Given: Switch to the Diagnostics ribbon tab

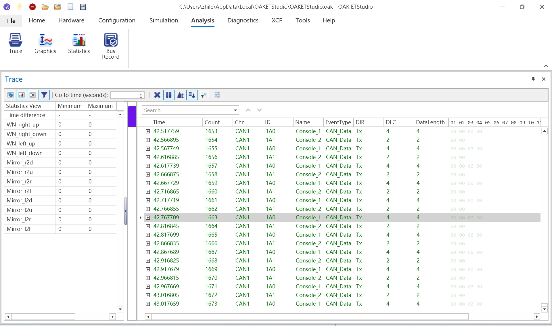Looking at the screenshot, I should [x=243, y=20].
